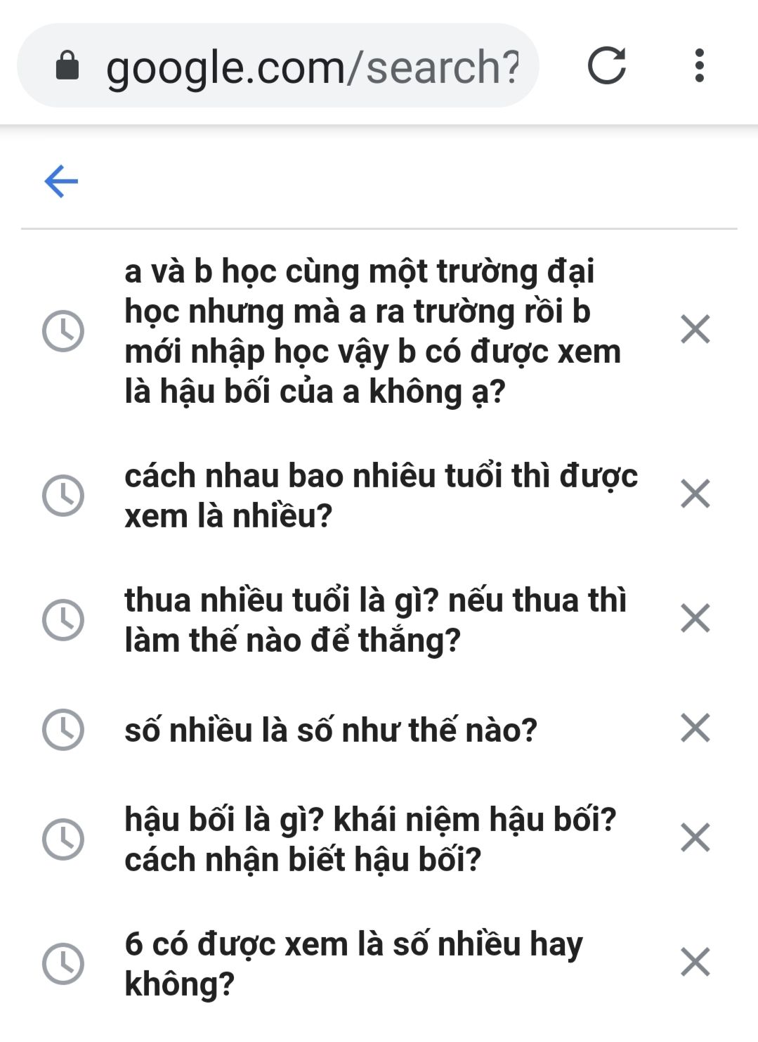
Task: Click the clock icon beside 'cách nhau bao nhiêu tuổi'
Action: pos(63,495)
